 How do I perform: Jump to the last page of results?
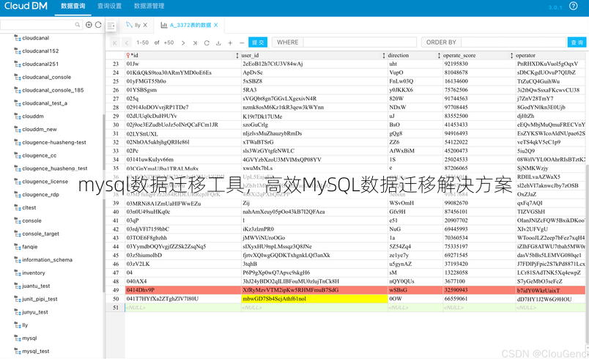pos(195,42)
